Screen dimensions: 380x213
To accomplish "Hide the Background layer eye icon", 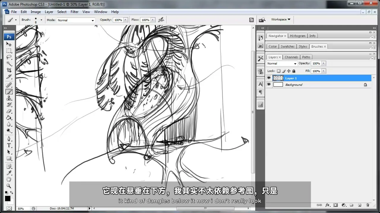I will coord(269,85).
